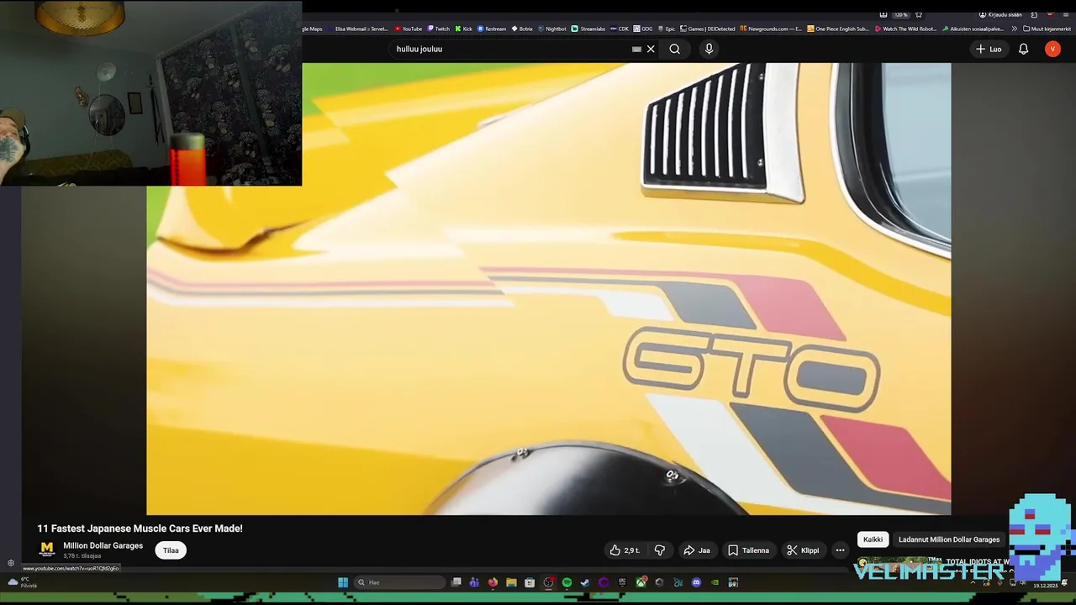Open Million Dollar Garages channel avatar

47,550
